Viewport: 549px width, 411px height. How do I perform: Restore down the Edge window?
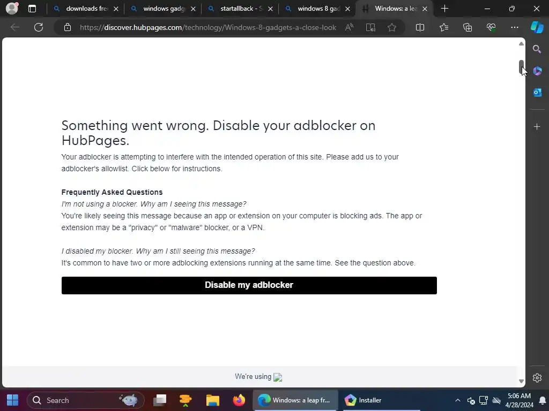point(512,9)
